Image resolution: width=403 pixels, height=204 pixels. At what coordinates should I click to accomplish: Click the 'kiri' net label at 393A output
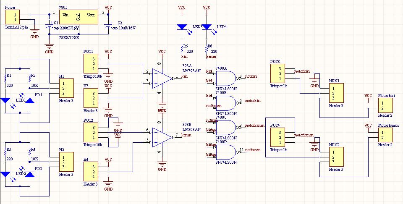[x=185, y=76]
